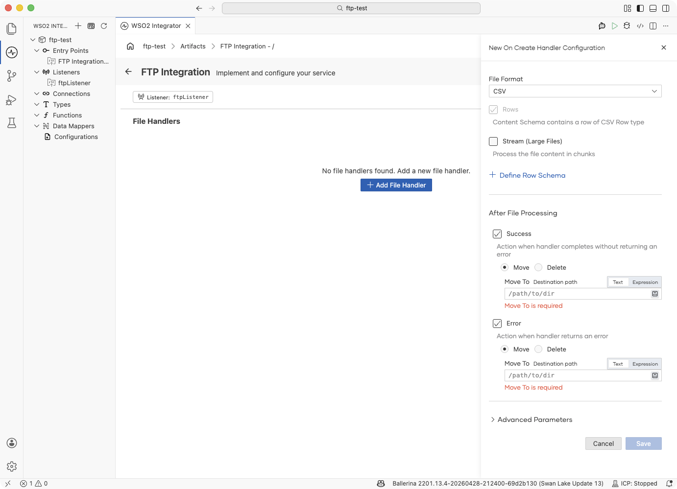
Task: Go to home breadcrumb icon
Action: point(130,46)
